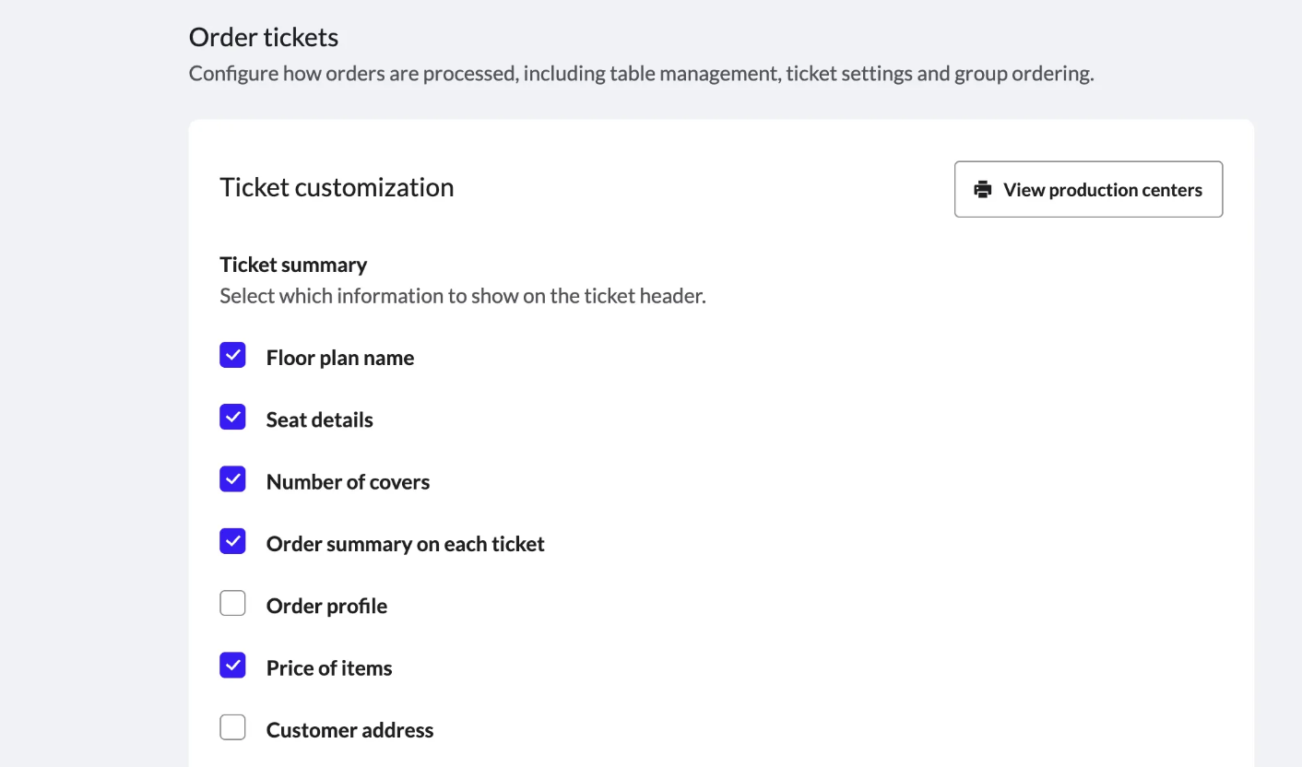
Task: Click the printer icon in View production centers
Action: coord(983,190)
